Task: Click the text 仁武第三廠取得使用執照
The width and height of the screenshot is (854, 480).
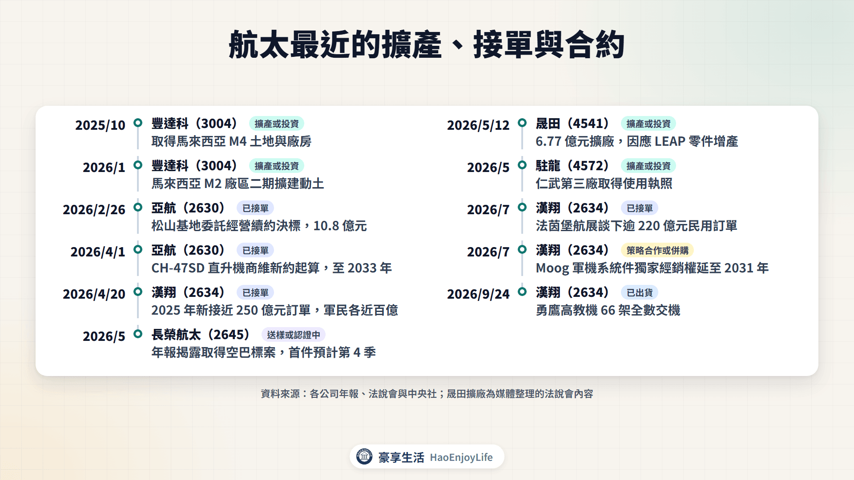Action: tap(604, 184)
